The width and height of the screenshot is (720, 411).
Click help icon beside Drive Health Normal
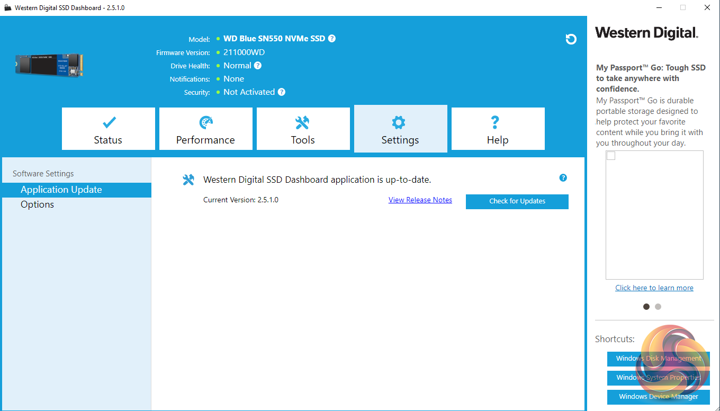tap(258, 66)
